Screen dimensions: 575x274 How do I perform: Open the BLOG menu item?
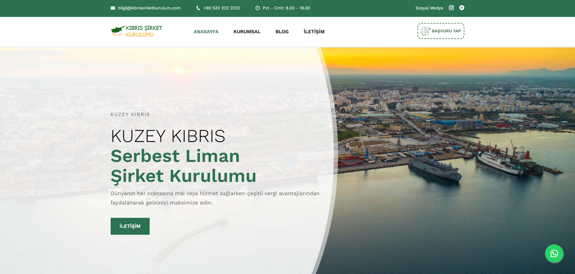[282, 32]
